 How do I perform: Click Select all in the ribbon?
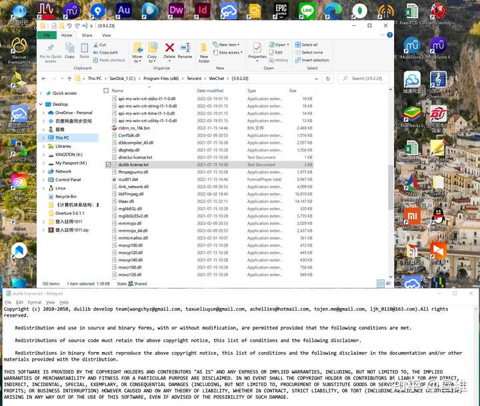click(x=306, y=45)
